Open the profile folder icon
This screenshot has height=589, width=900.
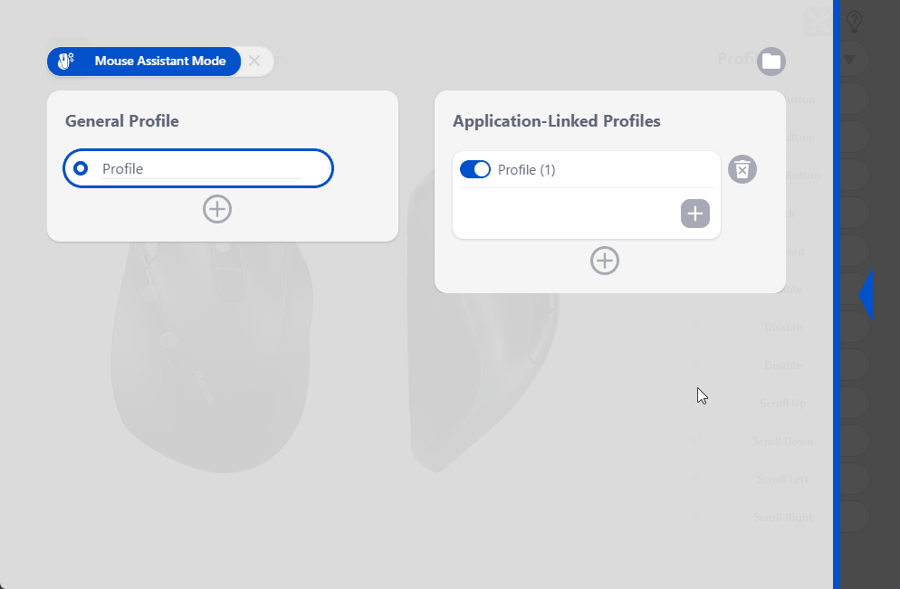coord(771,62)
